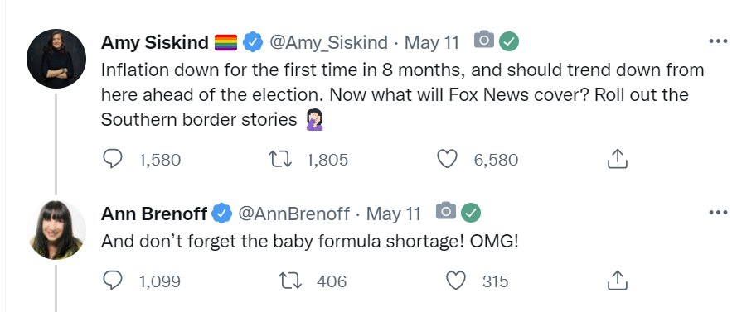Retweet Amy Siskind's inflation tweet

click(x=280, y=160)
